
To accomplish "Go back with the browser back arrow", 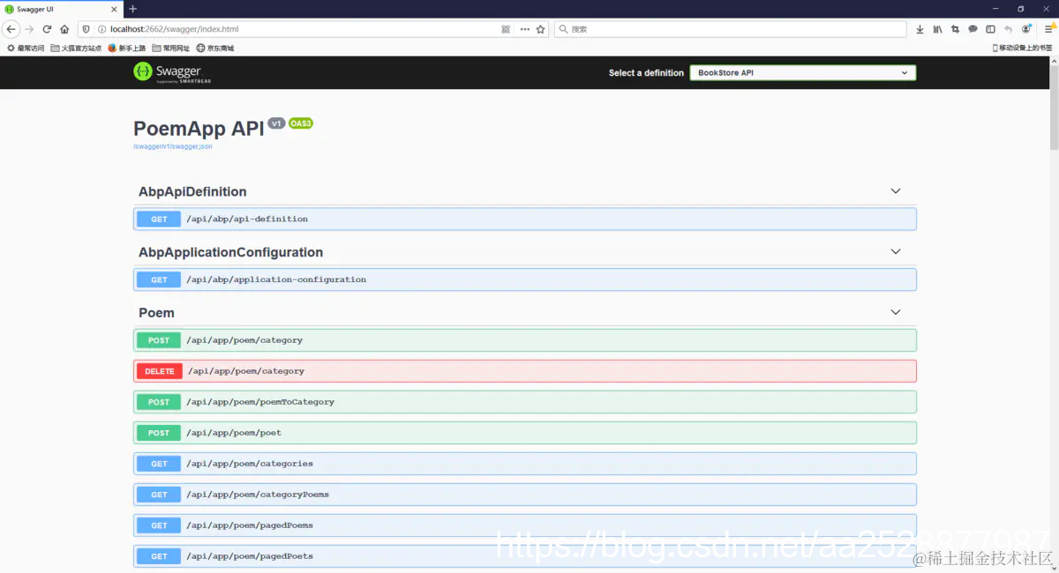I will (11, 29).
